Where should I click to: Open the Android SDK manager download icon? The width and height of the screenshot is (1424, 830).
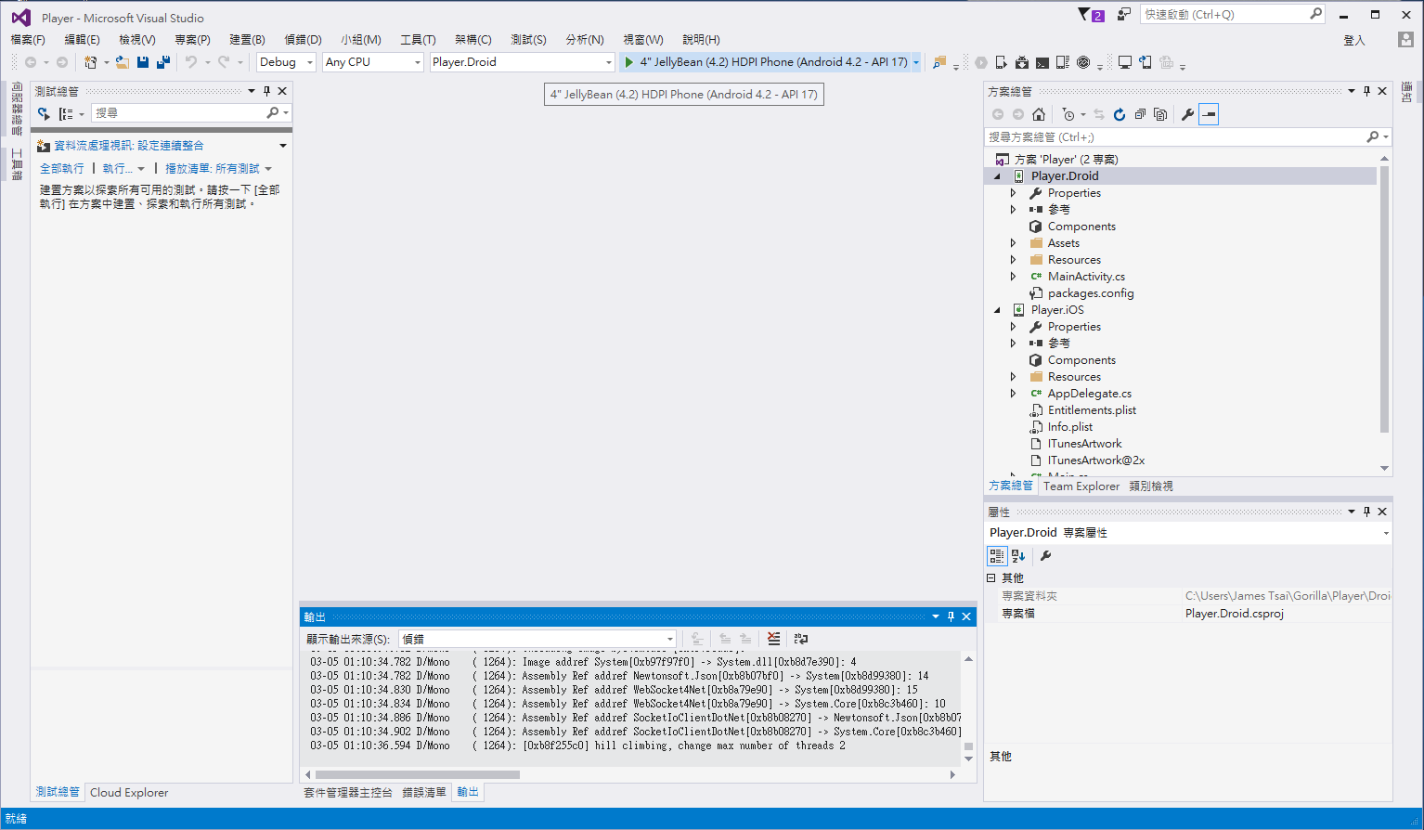click(1021, 62)
